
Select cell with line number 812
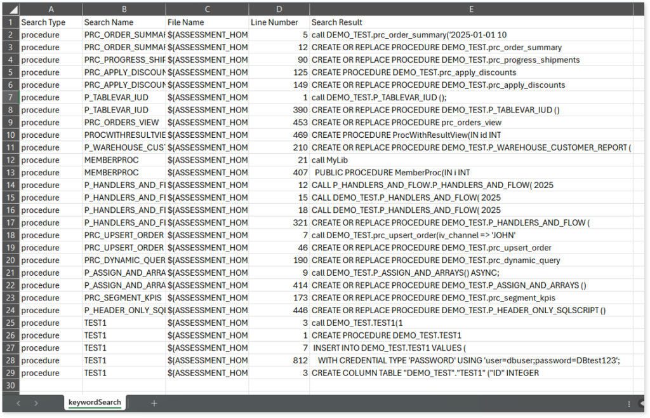click(x=279, y=360)
